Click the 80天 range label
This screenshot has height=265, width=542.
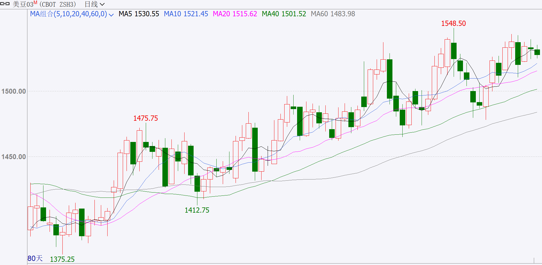pos(35,258)
